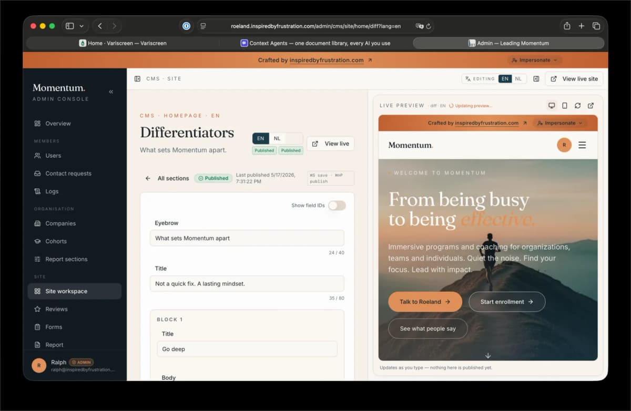
Task: Select EN in Differentiators language switch
Action: coord(261,139)
